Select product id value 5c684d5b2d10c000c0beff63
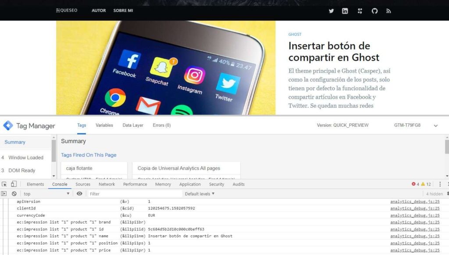Viewport: 449px width, 255px height. coord(176,229)
